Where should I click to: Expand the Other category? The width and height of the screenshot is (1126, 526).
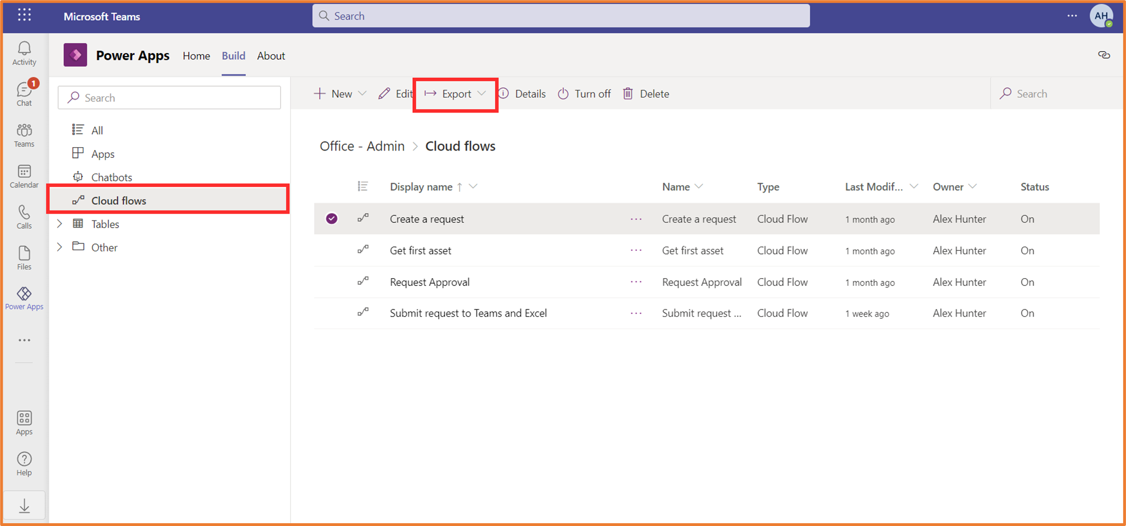[x=60, y=247]
